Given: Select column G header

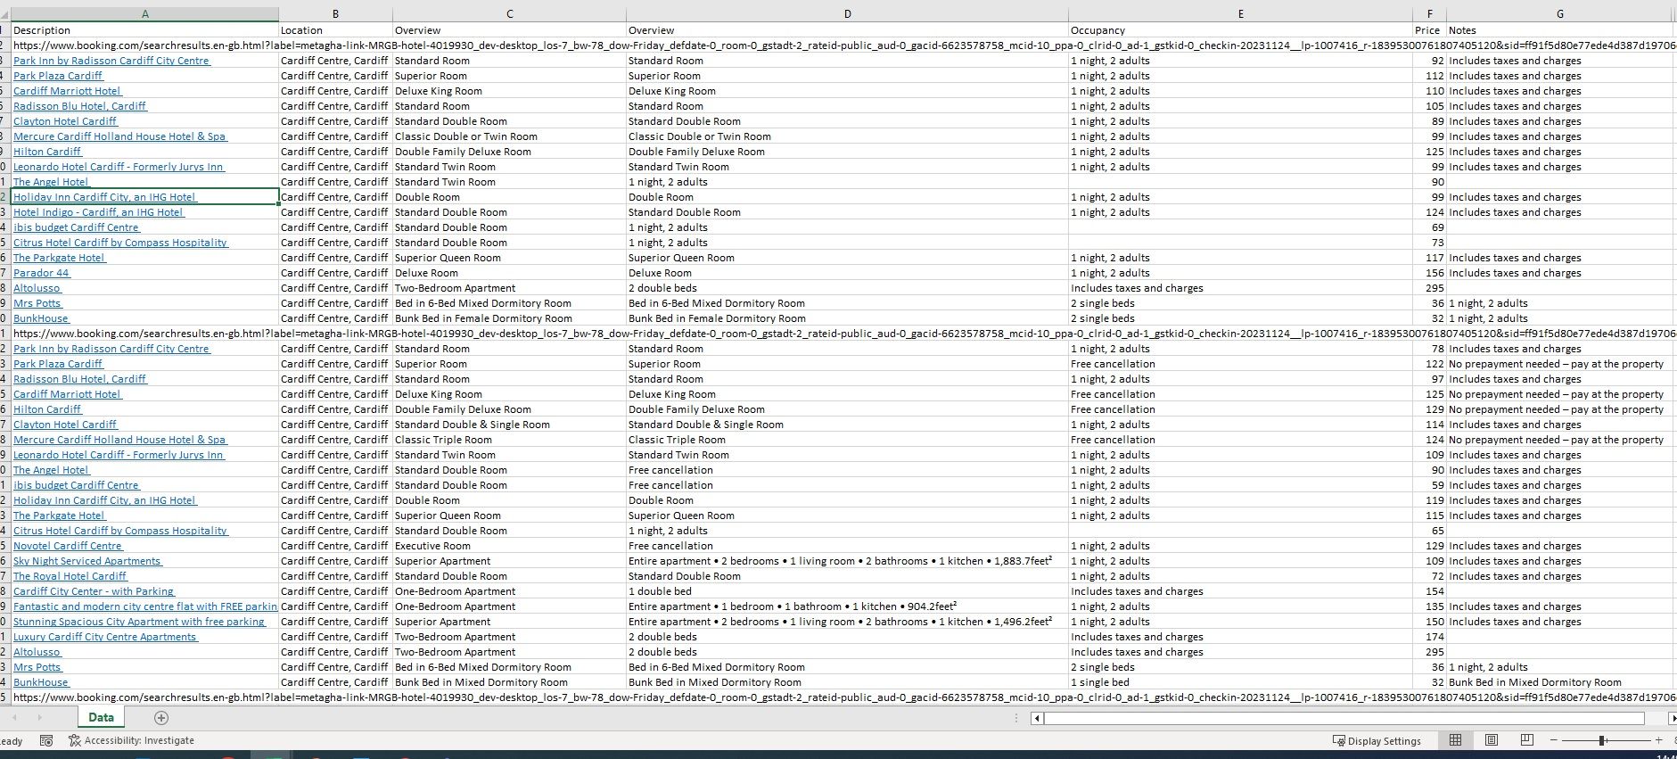Looking at the screenshot, I should pyautogui.click(x=1560, y=13).
